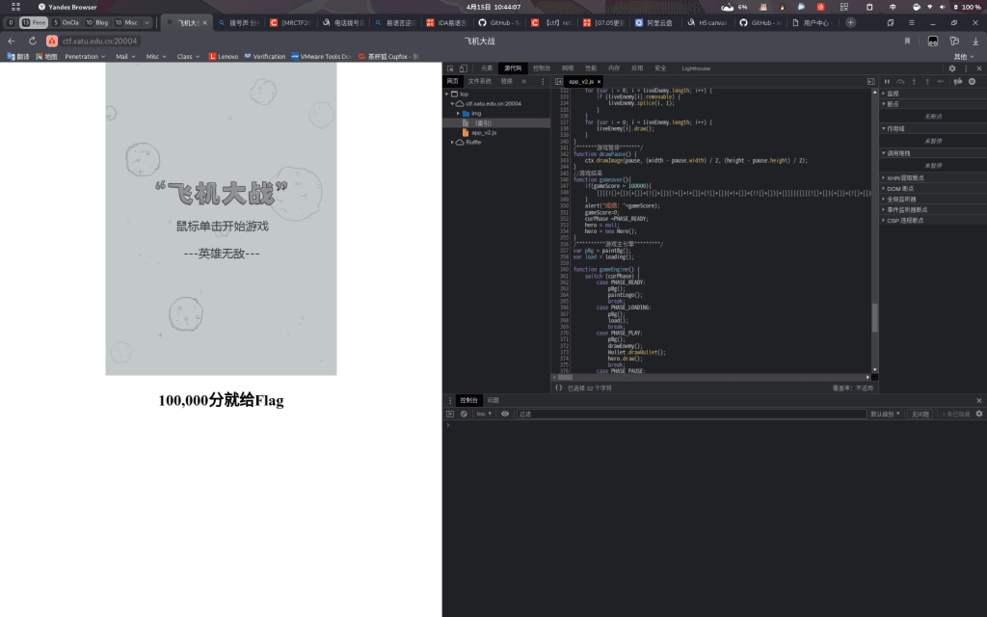Open sources navigator more options menu
This screenshot has height=617, width=987.
pyautogui.click(x=543, y=81)
